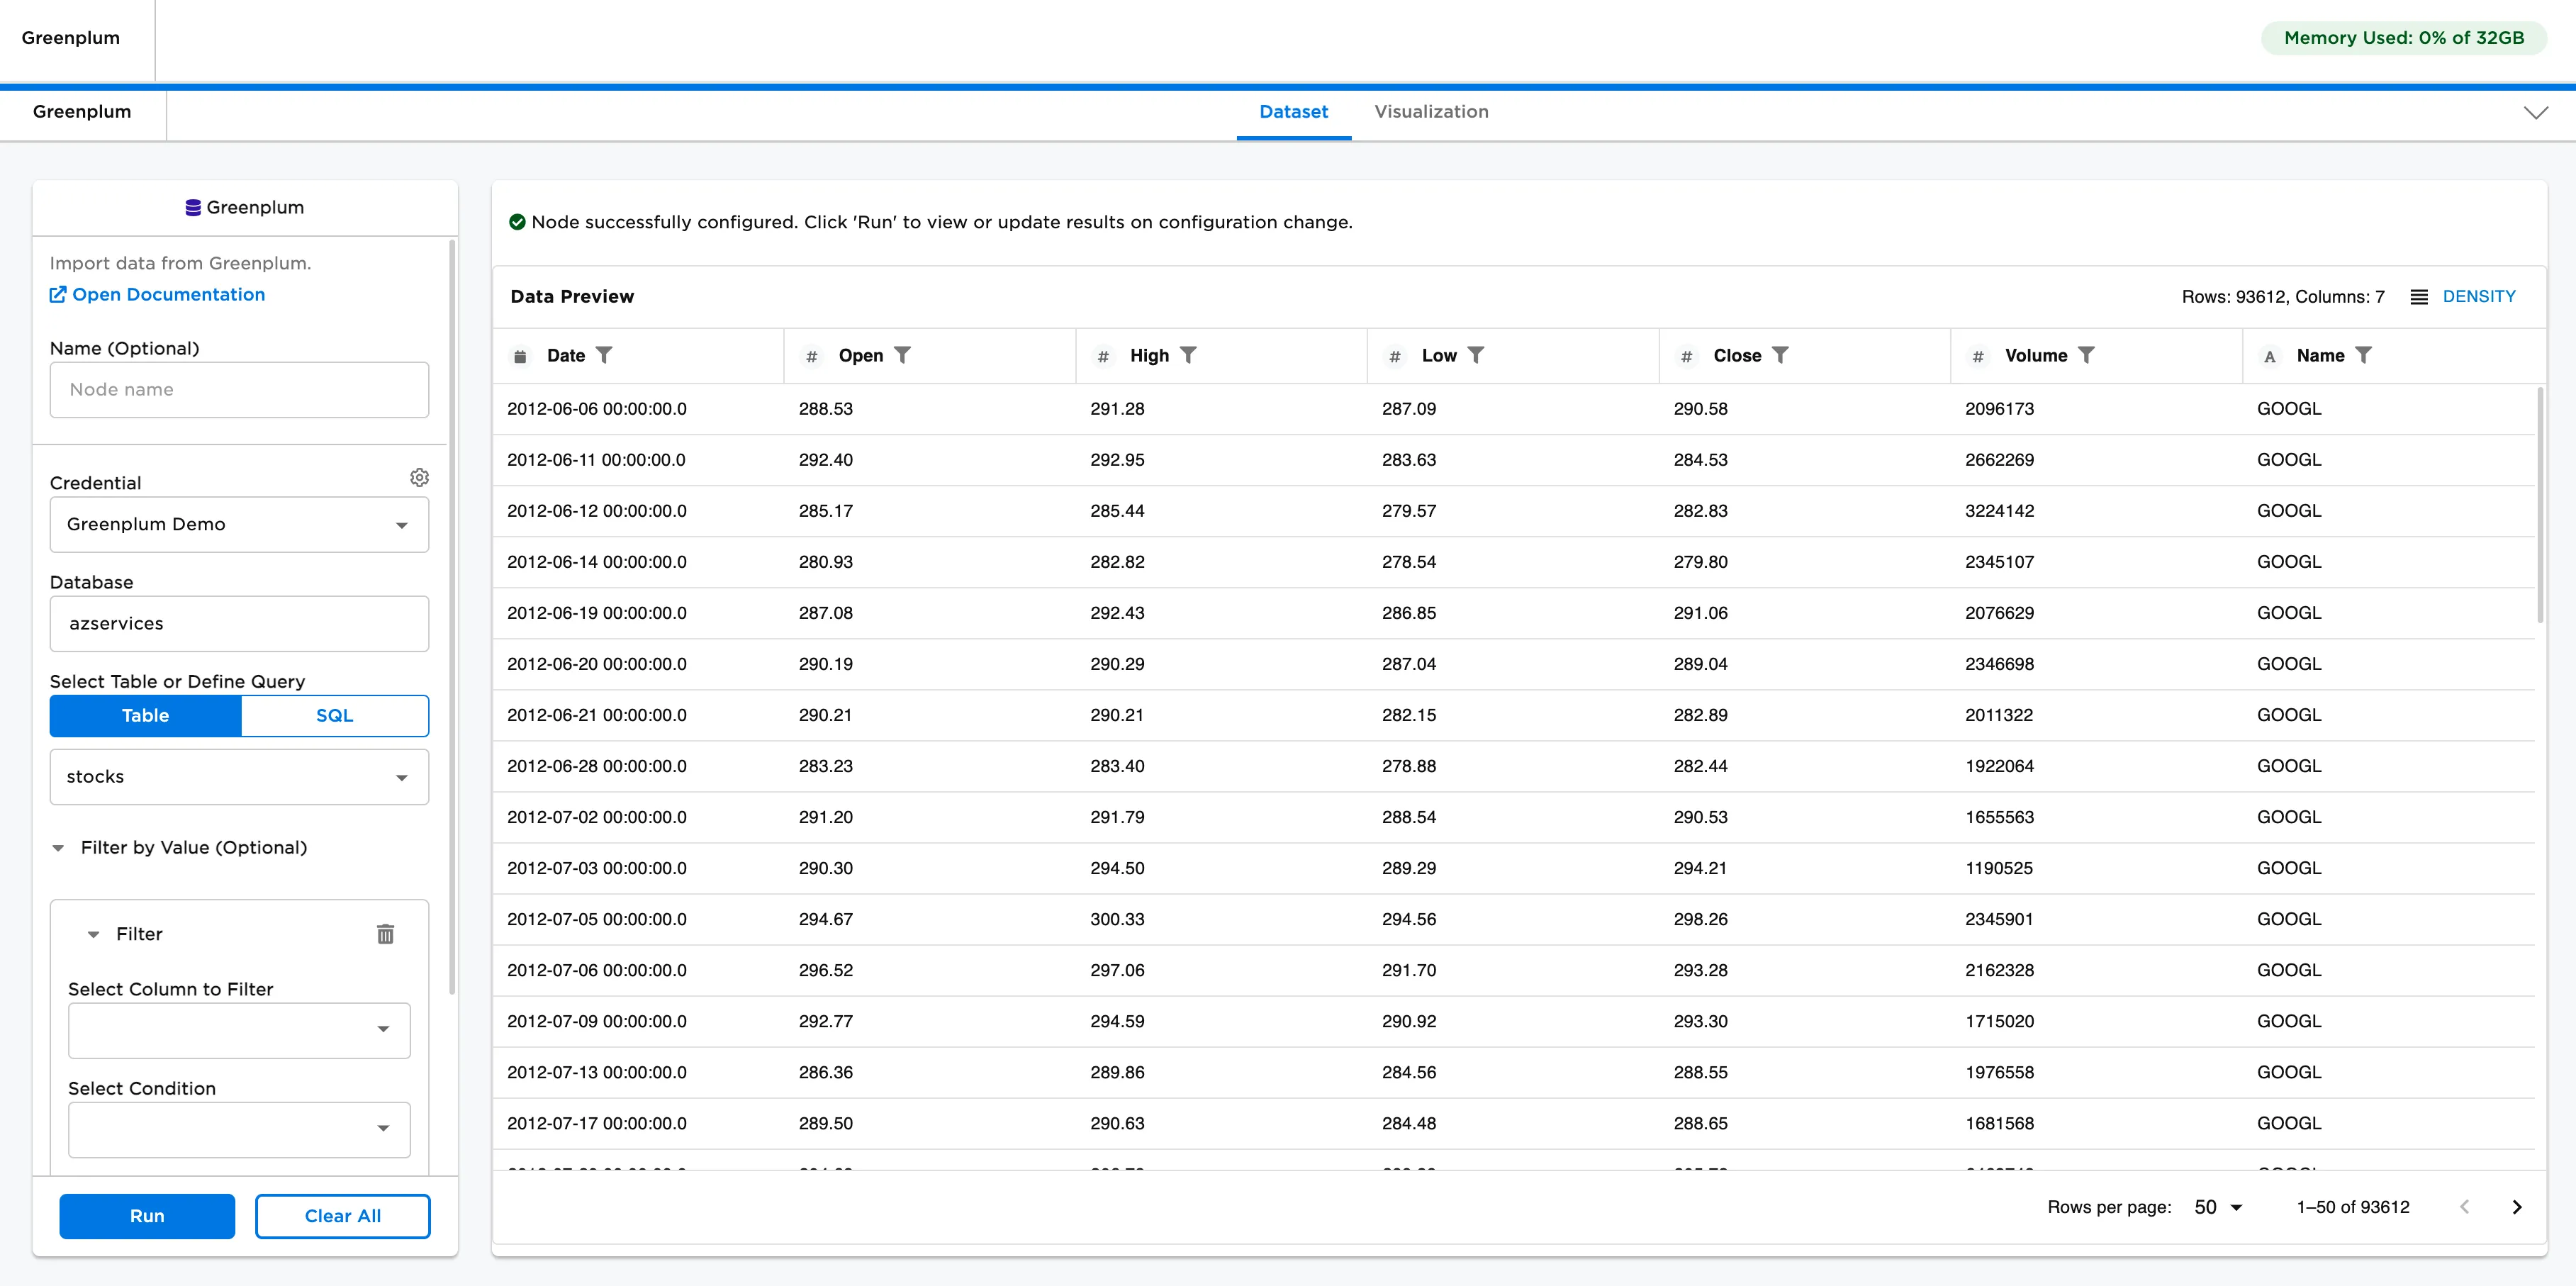The image size is (2576, 1286).
Task: Open the Volume column filter
Action: (x=2087, y=355)
